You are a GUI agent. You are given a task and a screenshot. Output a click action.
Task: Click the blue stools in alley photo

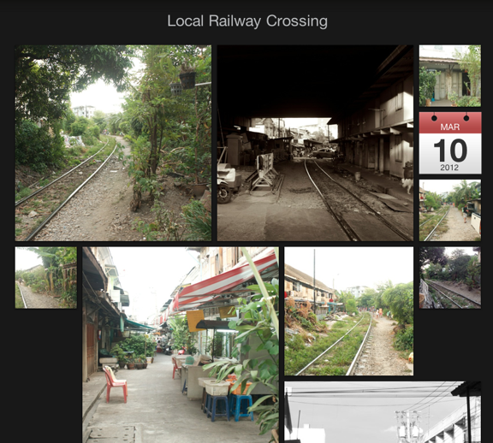[x=229, y=407]
